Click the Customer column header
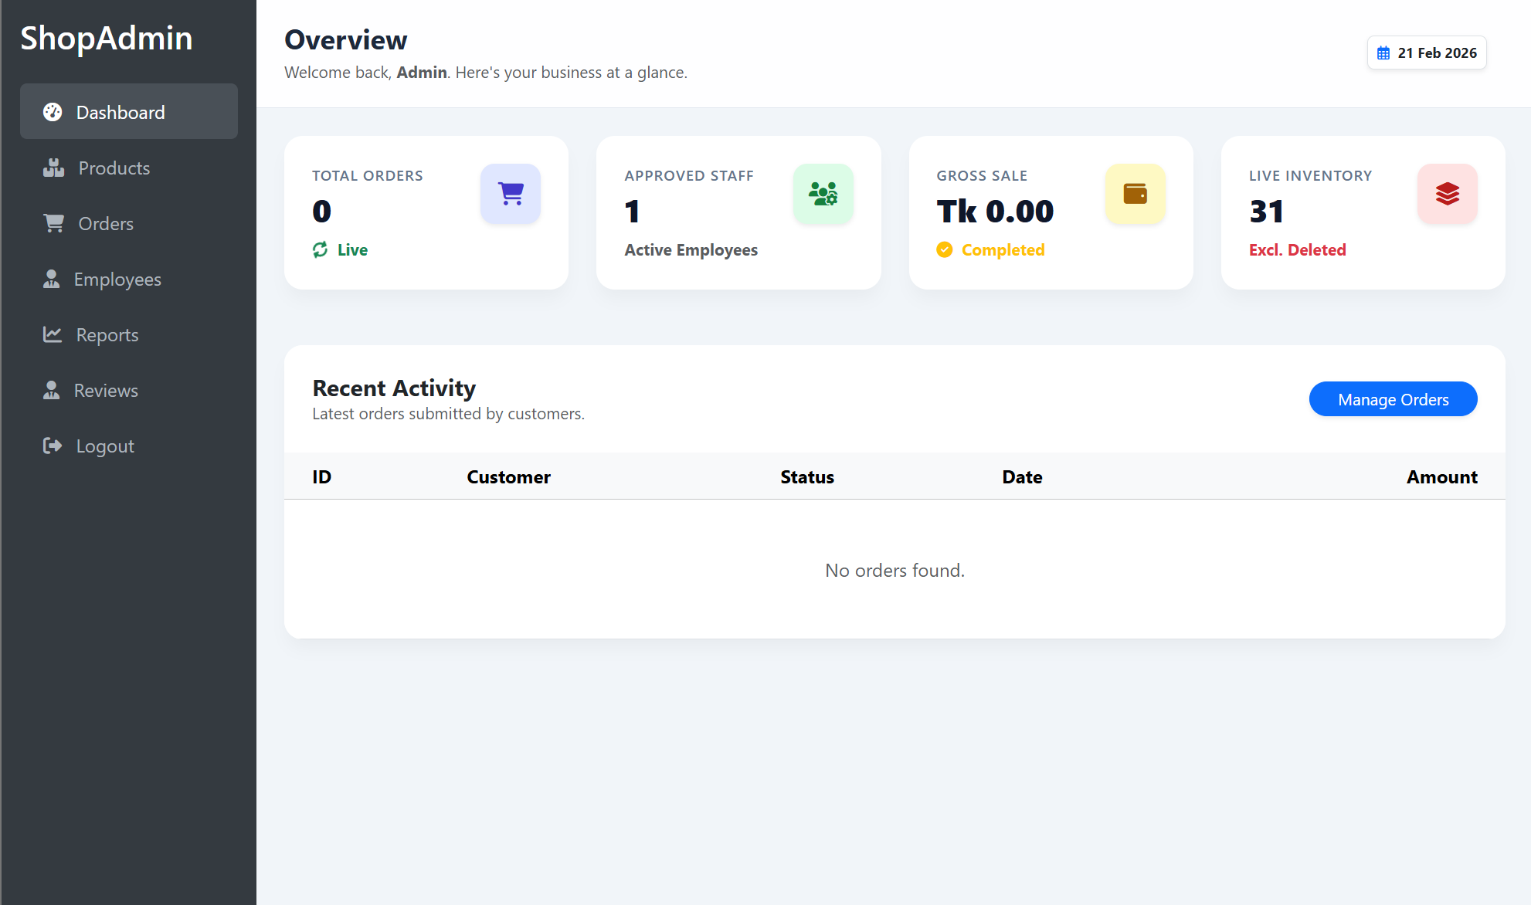The height and width of the screenshot is (905, 1531). [x=508, y=476]
